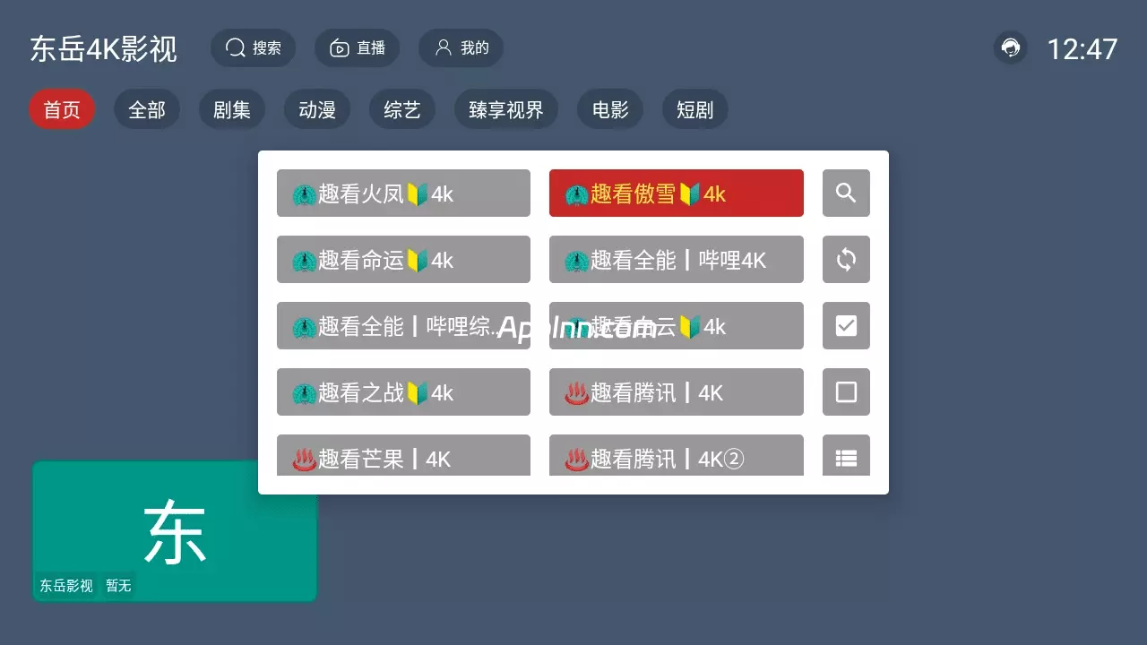Click the magnifier search icon in source dialog

[x=846, y=193]
